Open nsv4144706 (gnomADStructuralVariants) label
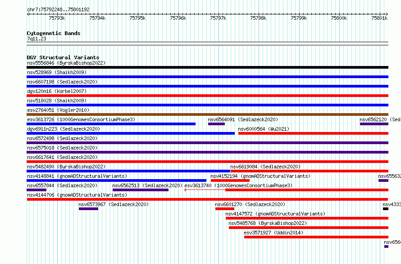The height and width of the screenshot is (264, 401). tap(77, 195)
